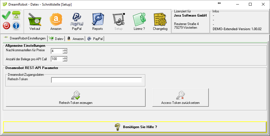The image size is (270, 136).
Task: Click Access Token zurücksetzen button
Action: coord(180,97)
